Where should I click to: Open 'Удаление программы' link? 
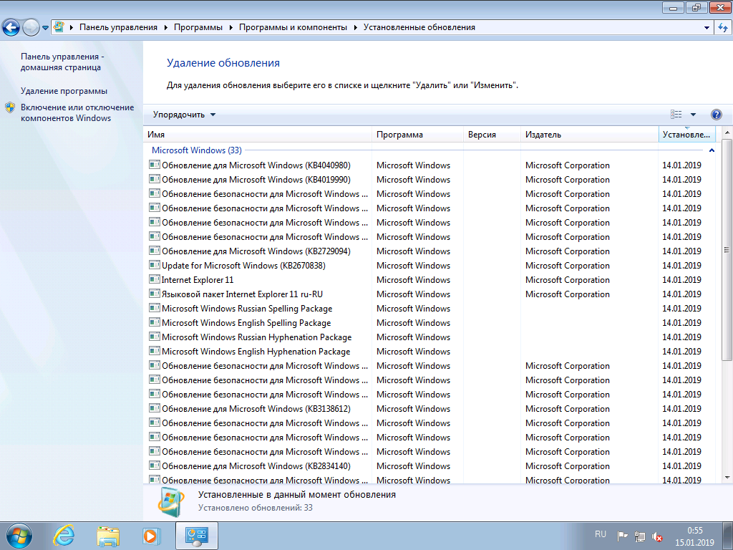pos(64,91)
